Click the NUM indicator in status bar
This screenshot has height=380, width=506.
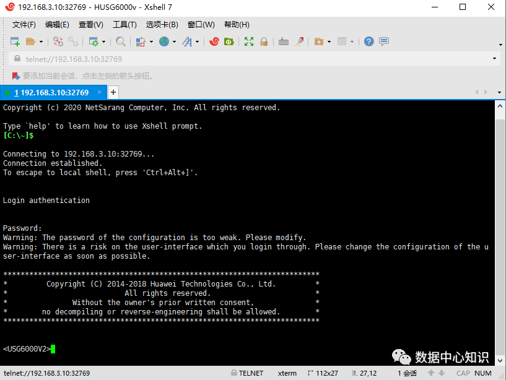[483, 373]
